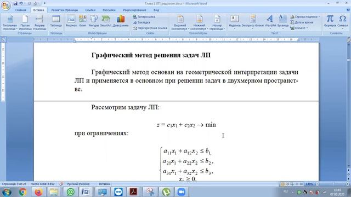
Task: Toggle the ruler button above vertical scrollbar
Action: pos(349,40)
